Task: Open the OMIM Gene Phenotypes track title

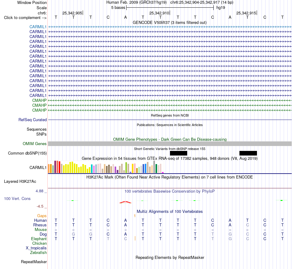Action: click(x=170, y=139)
